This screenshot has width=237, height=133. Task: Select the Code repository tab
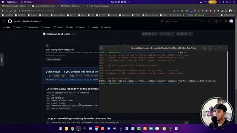point(7,27)
